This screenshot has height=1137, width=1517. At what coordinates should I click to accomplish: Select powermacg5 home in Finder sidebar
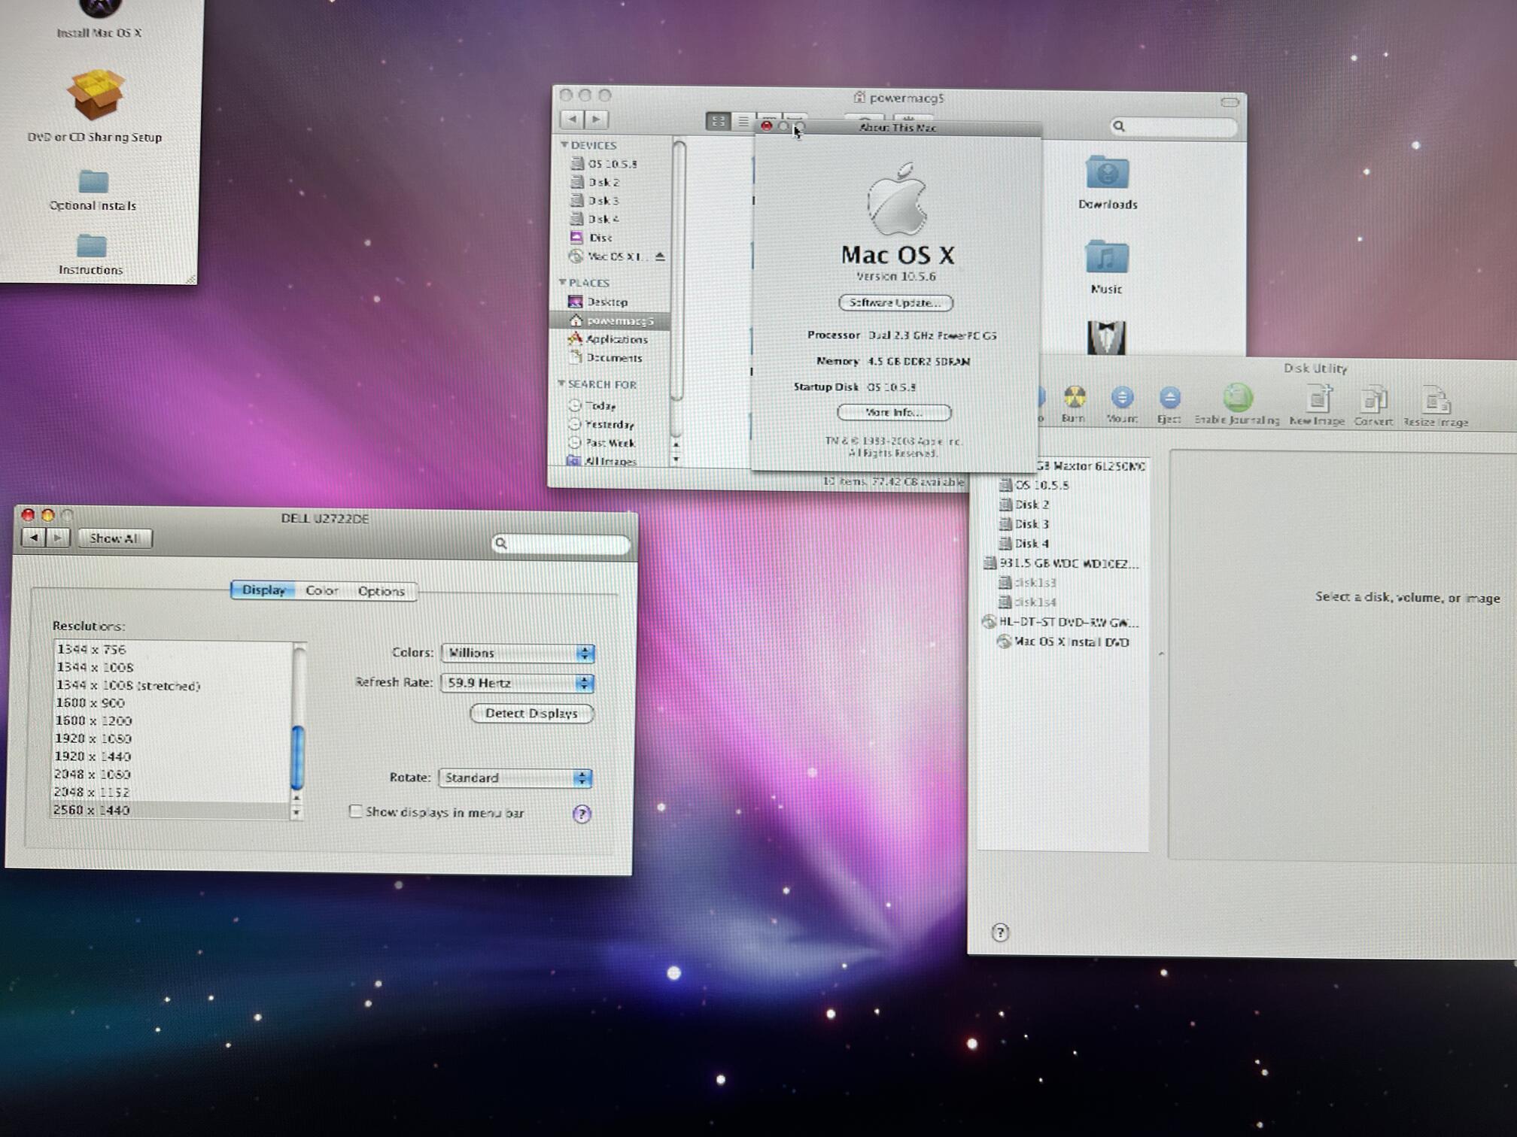point(610,320)
